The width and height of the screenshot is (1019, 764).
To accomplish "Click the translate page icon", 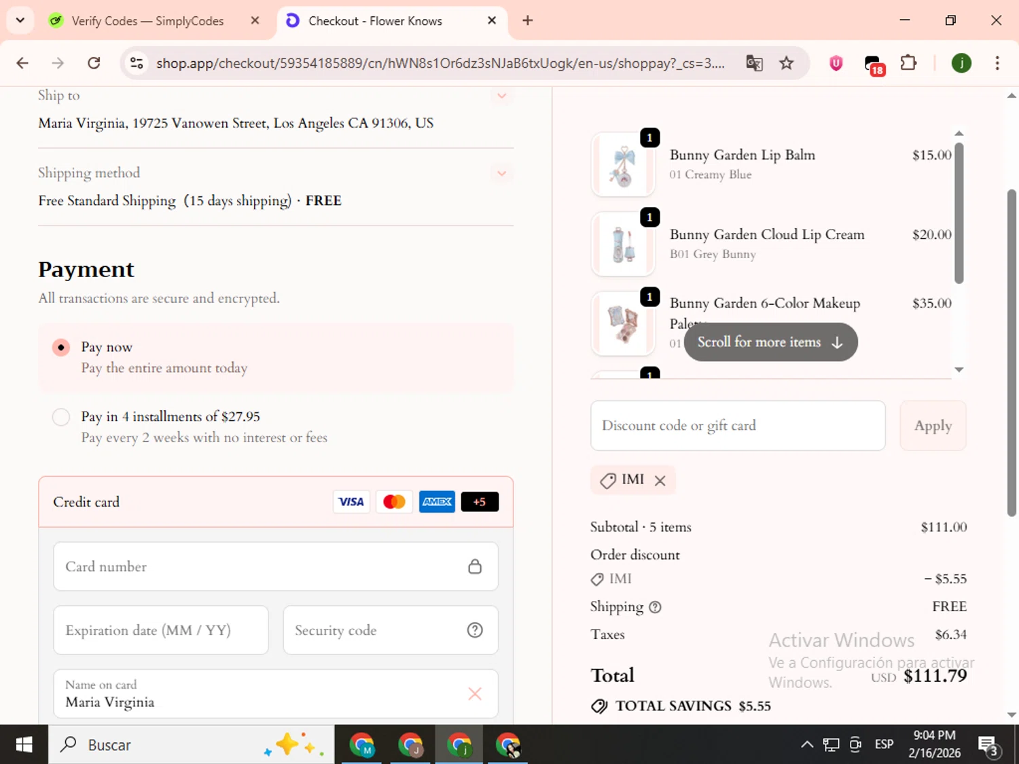I will 754,63.
